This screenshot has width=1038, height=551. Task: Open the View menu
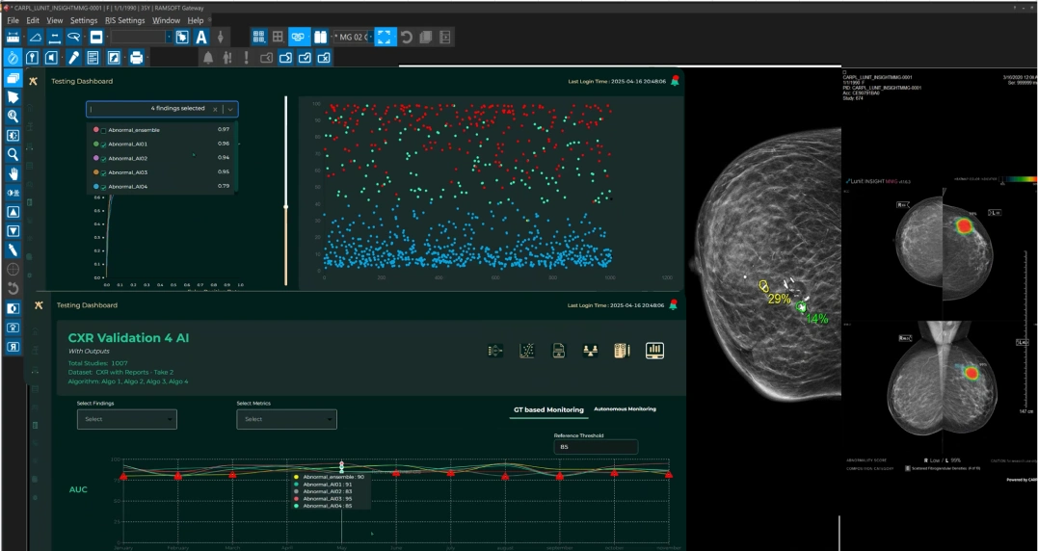55,20
